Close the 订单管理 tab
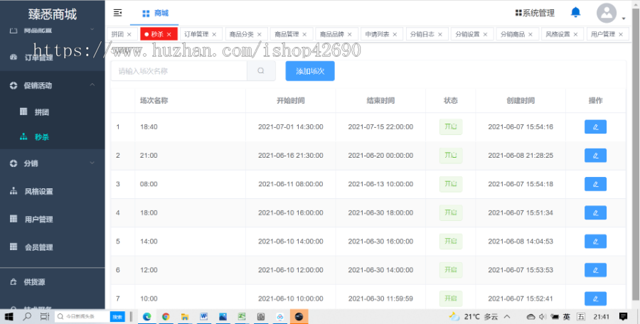The height and width of the screenshot is (324, 640). [x=214, y=34]
